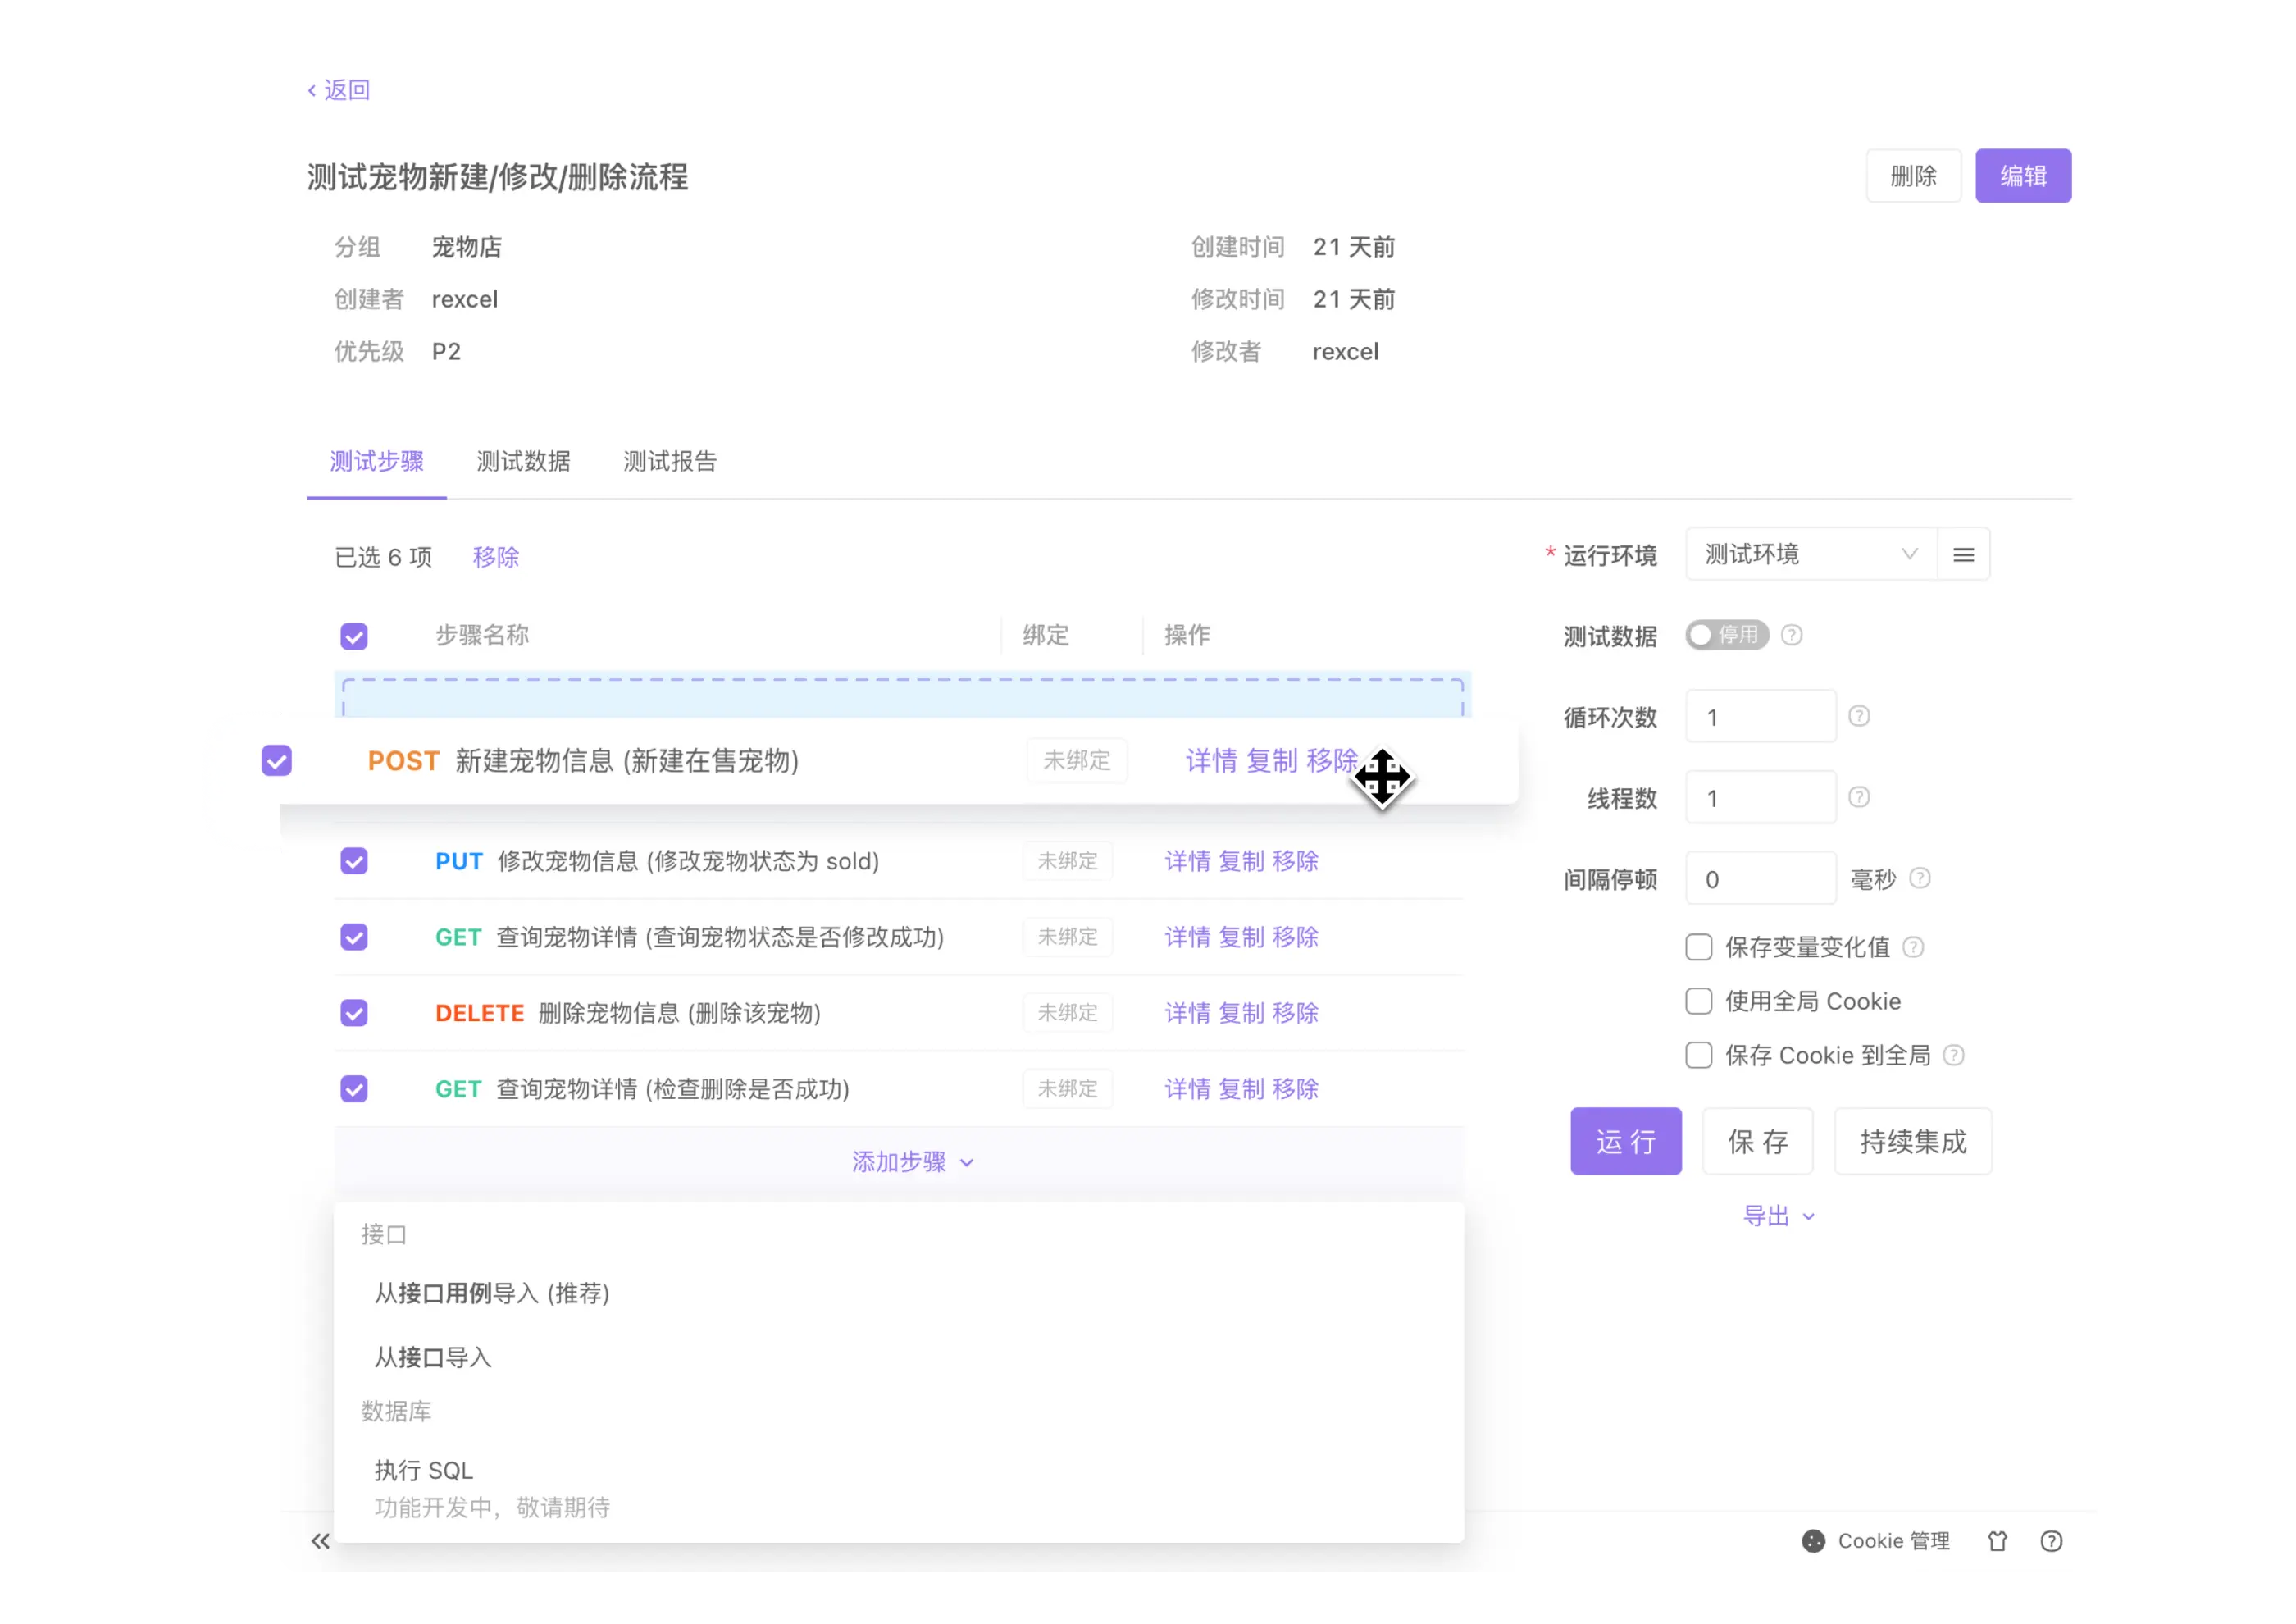Check the 保存变量变化值 checkbox

point(1698,947)
